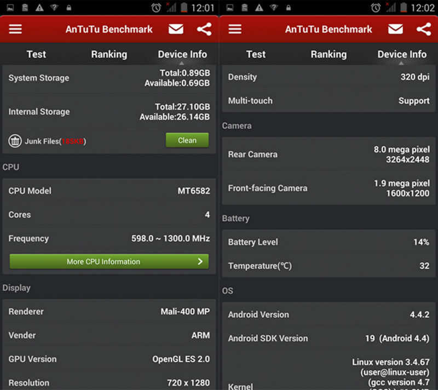This screenshot has width=438, height=390.
Task: Clean the junk files
Action: 187,140
